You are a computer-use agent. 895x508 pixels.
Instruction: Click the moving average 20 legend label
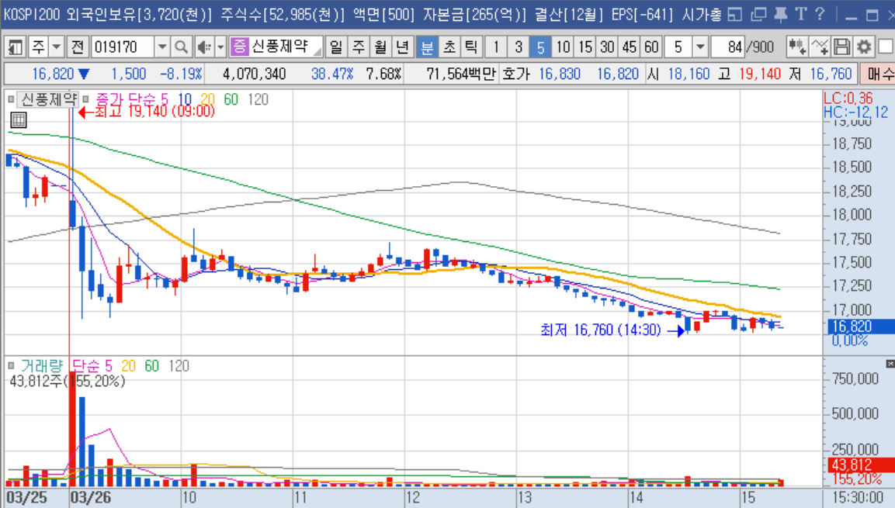pyautogui.click(x=208, y=100)
